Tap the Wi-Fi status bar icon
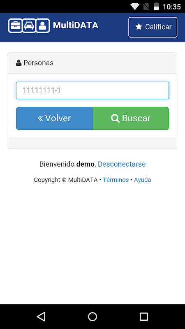Viewport: 185px width, 329px height. coord(135,7)
